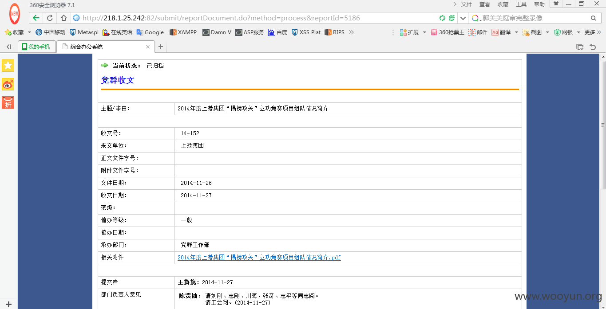
Task: Open the 收藏 favorites star bookmark
Action: pyautogui.click(x=14, y=32)
